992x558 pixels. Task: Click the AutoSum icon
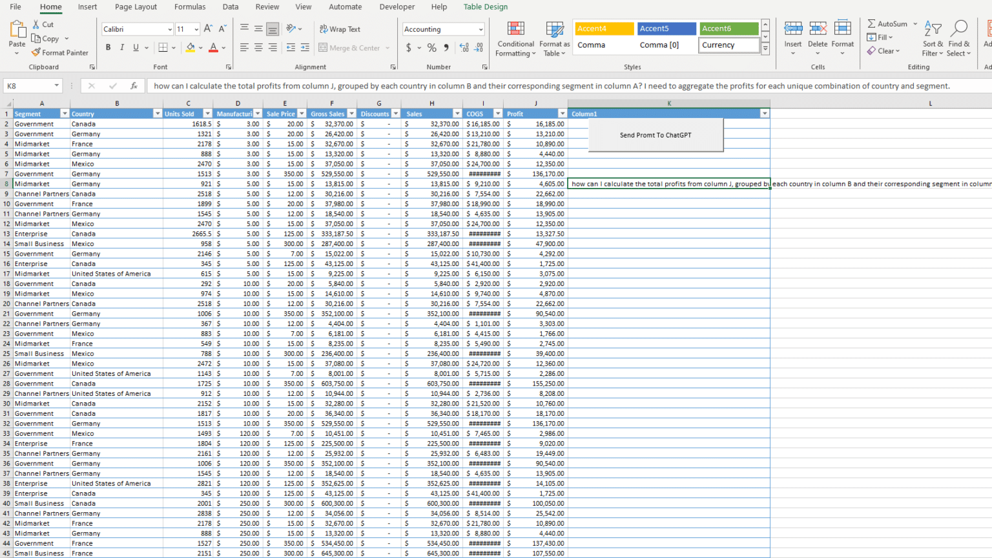[873, 23]
